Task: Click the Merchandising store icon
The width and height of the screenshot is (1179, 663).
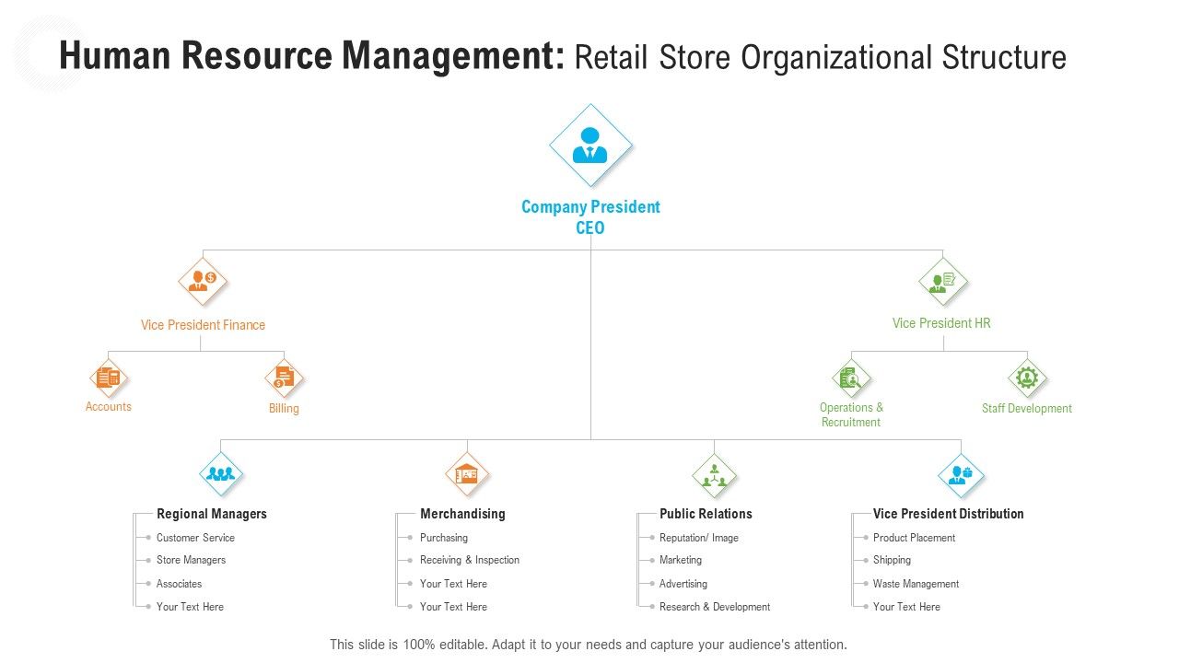Action: coord(467,475)
